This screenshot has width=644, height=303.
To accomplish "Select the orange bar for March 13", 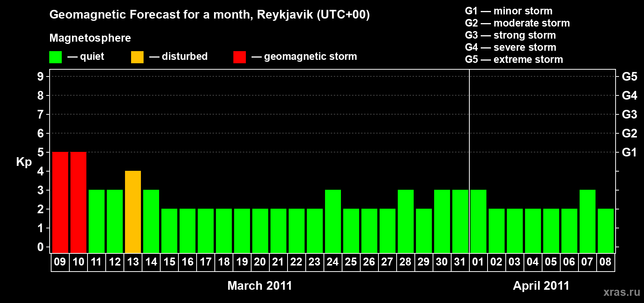I will [x=133, y=212].
